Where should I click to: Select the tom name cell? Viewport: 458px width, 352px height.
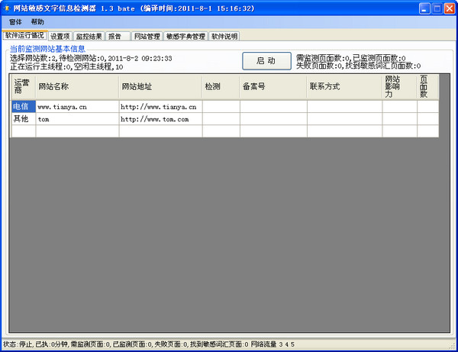[77, 119]
